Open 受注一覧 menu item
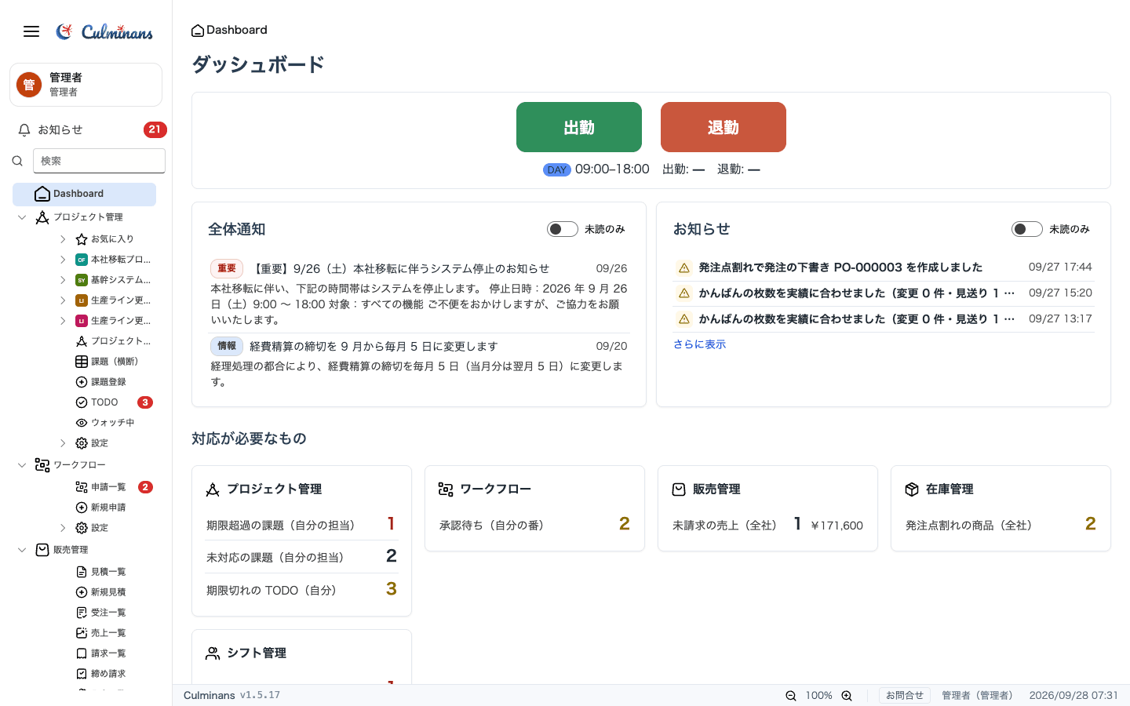 100,613
